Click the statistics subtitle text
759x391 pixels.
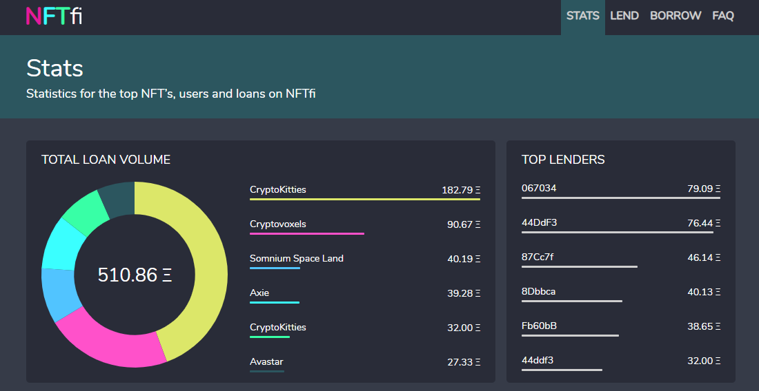click(171, 94)
